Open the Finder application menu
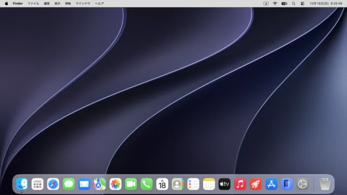 click(x=18, y=3)
